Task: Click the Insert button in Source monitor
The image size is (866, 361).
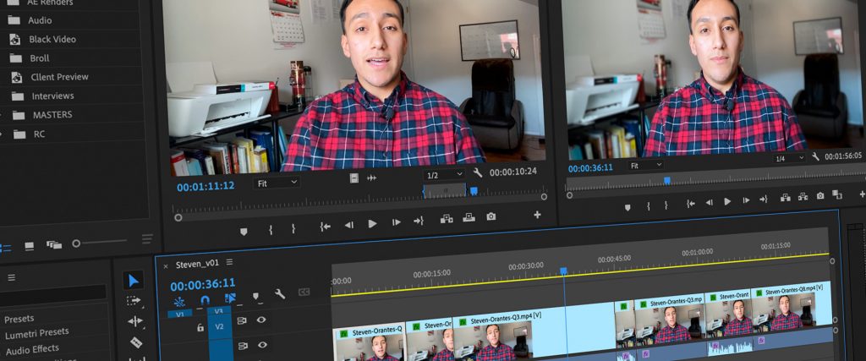Action: click(447, 219)
